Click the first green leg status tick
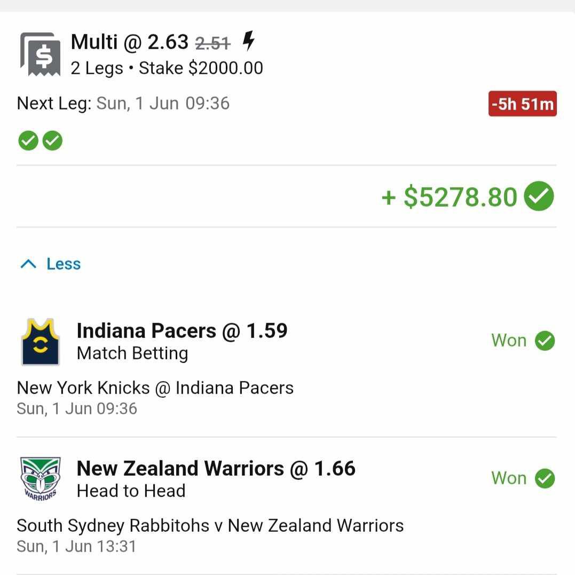This screenshot has width=575, height=575. (28, 141)
